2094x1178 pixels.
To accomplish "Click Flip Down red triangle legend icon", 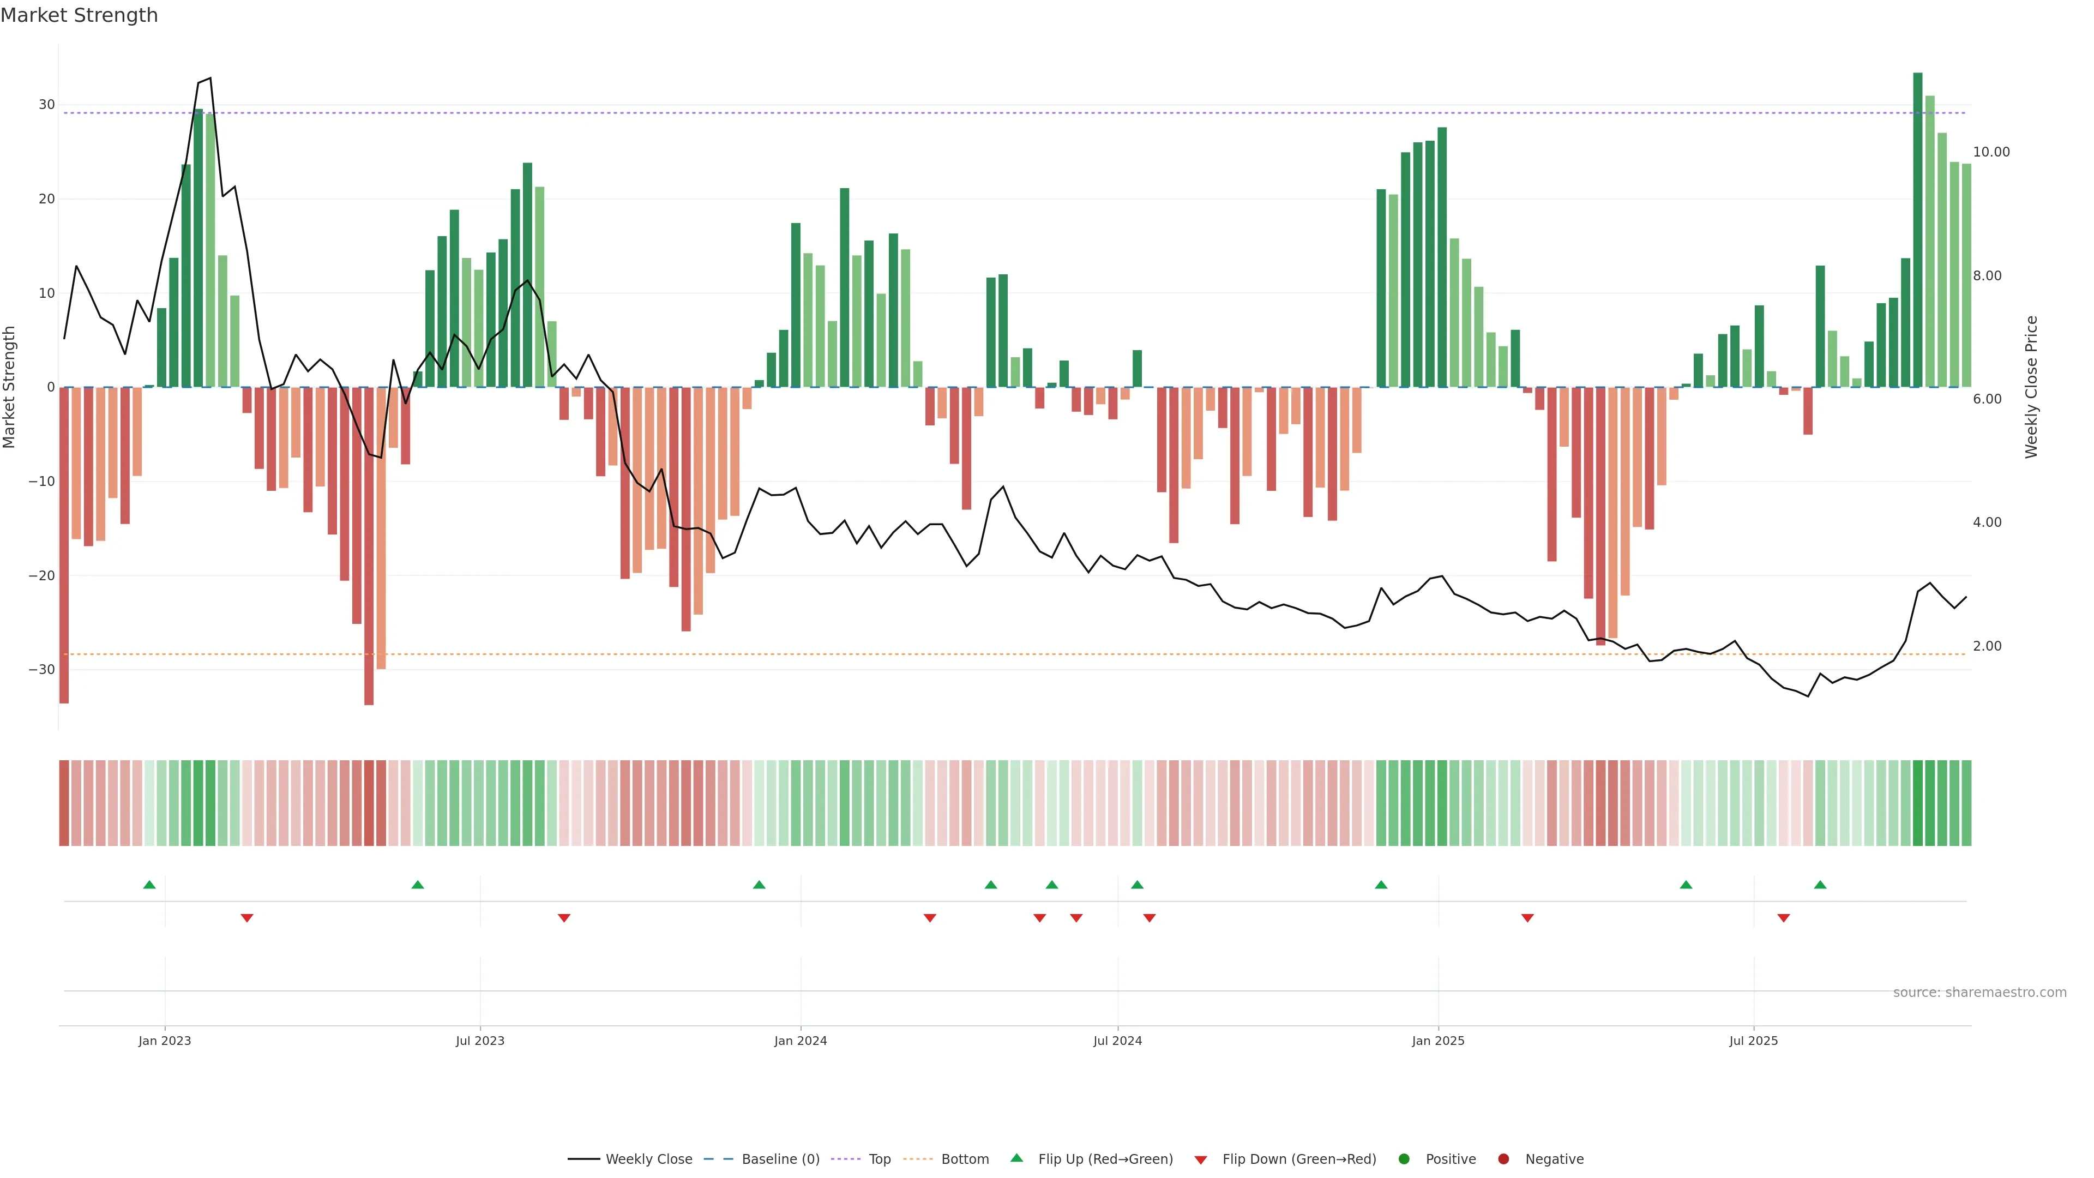I will pos(1201,1160).
